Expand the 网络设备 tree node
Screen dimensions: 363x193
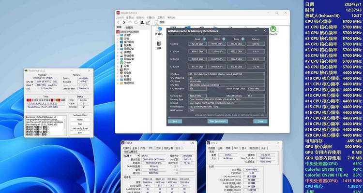coord(118,59)
